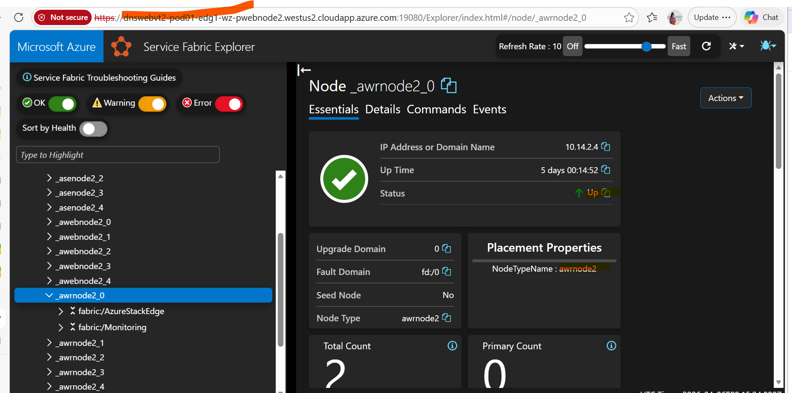Click the tree panel scrollbar
This screenshot has height=393, width=792.
(x=280, y=290)
